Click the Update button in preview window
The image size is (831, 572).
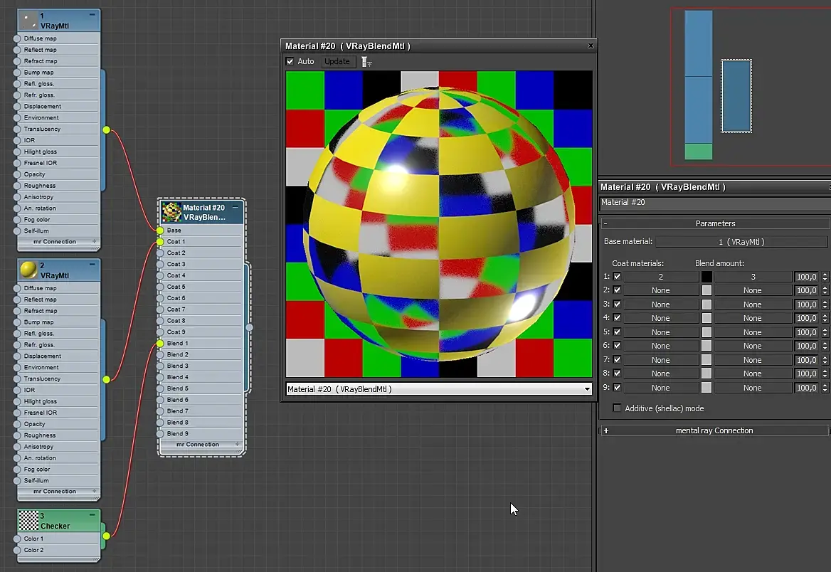point(337,61)
